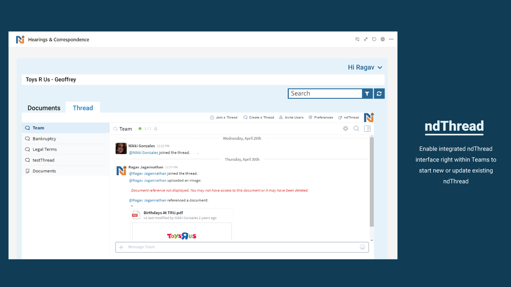This screenshot has height=287, width=511.
Task: Click @Ragav Jagannathan in 'referenced a document'
Action: click(x=148, y=200)
